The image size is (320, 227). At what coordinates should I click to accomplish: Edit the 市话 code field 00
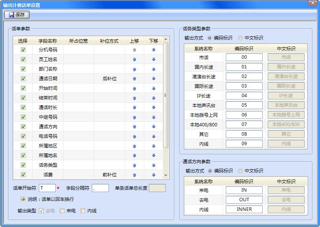pyautogui.click(x=244, y=57)
